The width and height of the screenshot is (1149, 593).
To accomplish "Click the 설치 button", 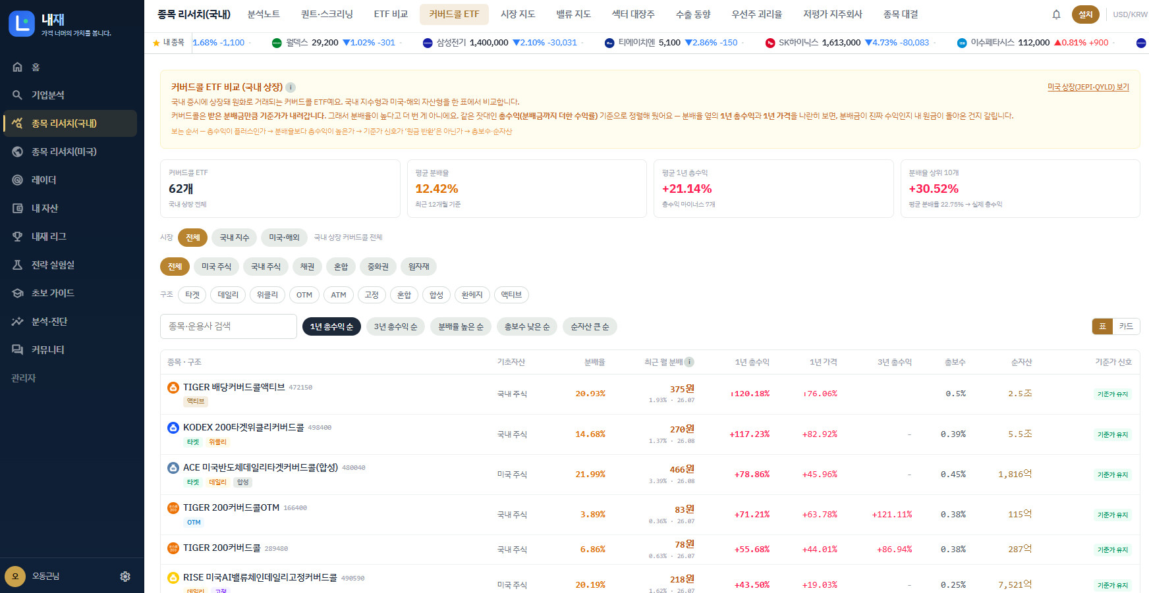I will [1085, 14].
